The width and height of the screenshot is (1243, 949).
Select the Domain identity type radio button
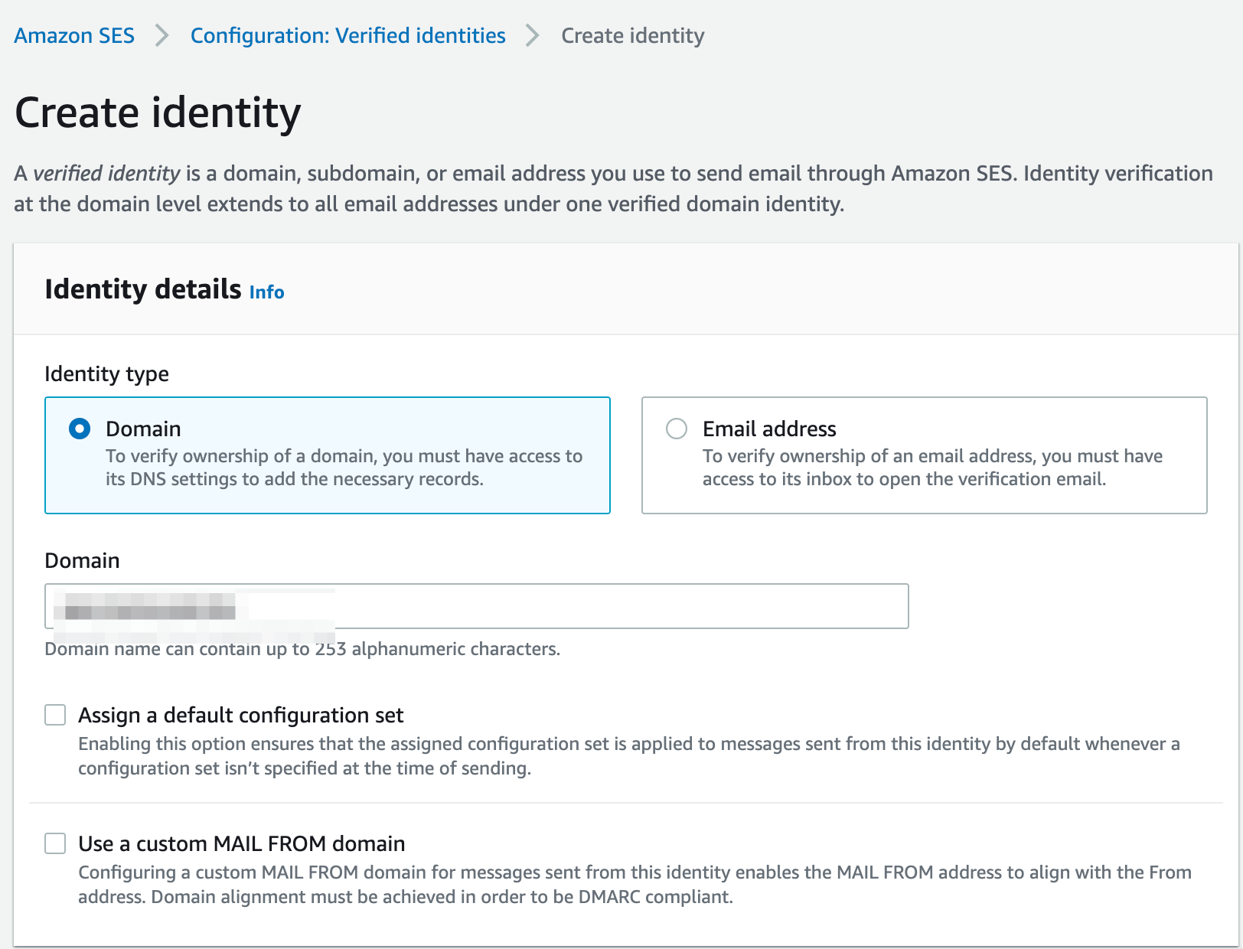pos(80,429)
